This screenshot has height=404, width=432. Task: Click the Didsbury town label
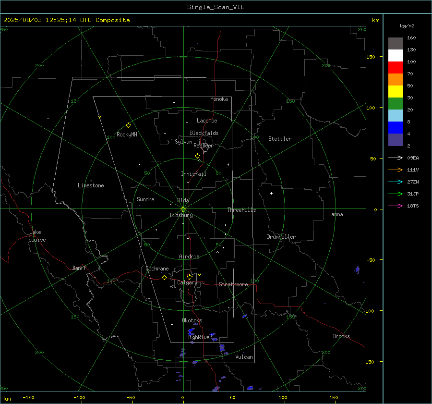coord(181,215)
